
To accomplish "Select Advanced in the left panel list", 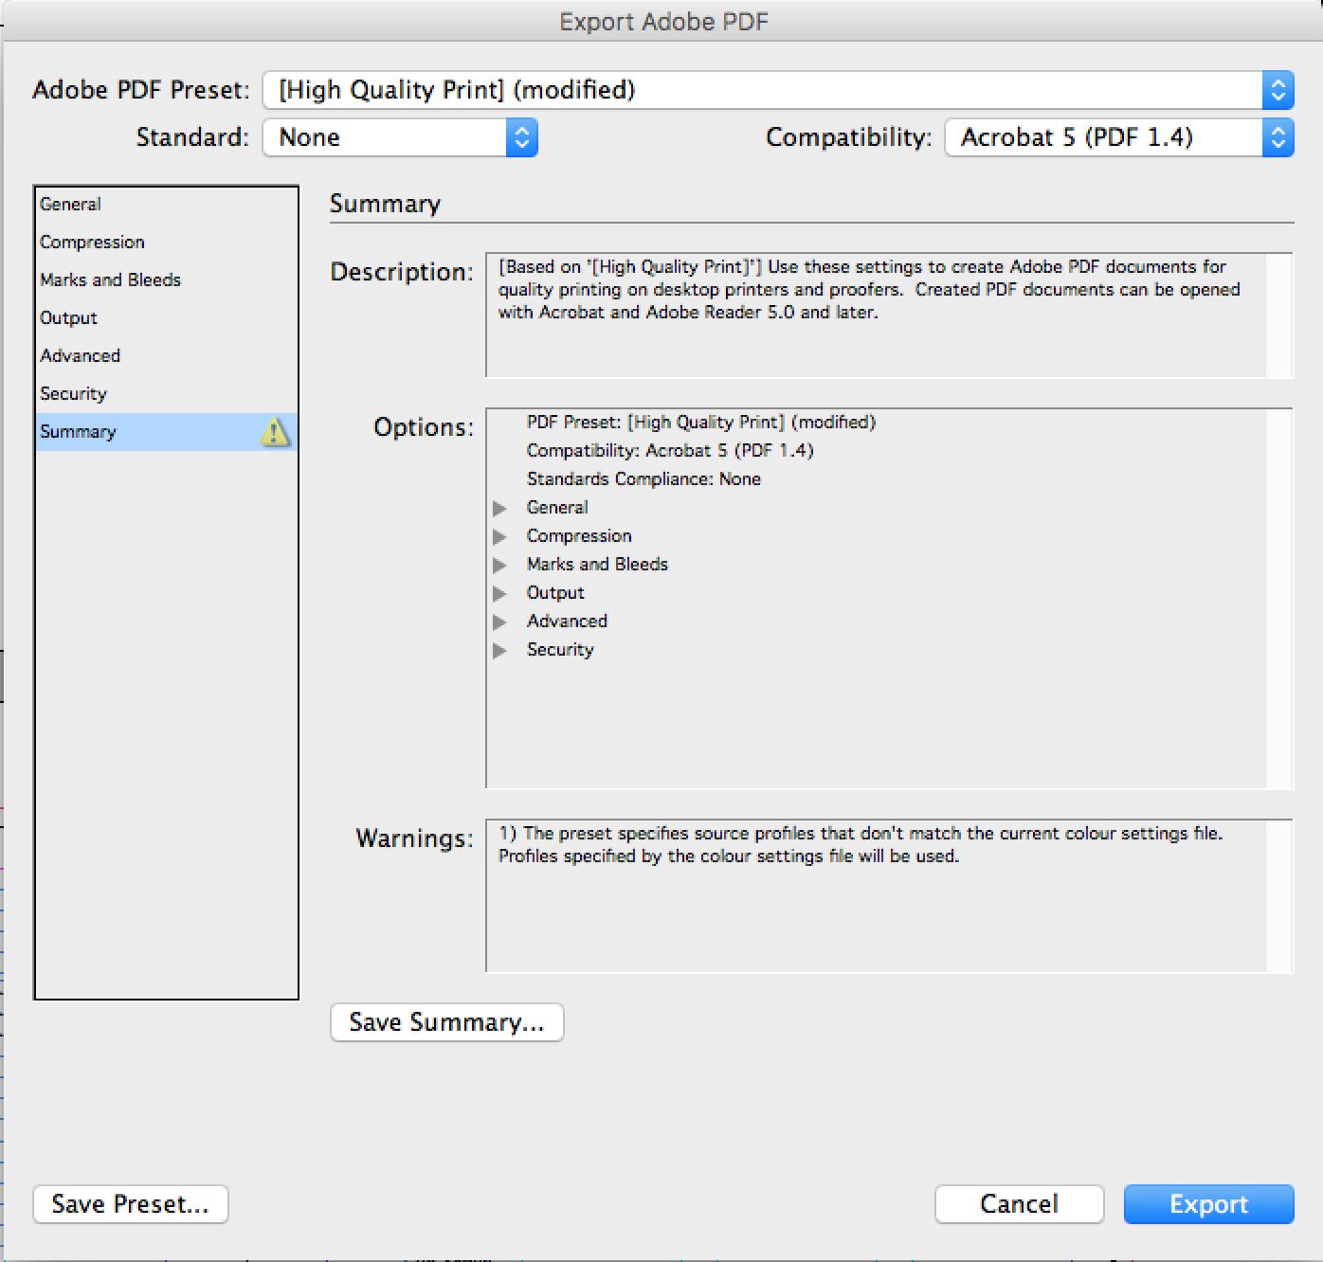I will 166,356.
